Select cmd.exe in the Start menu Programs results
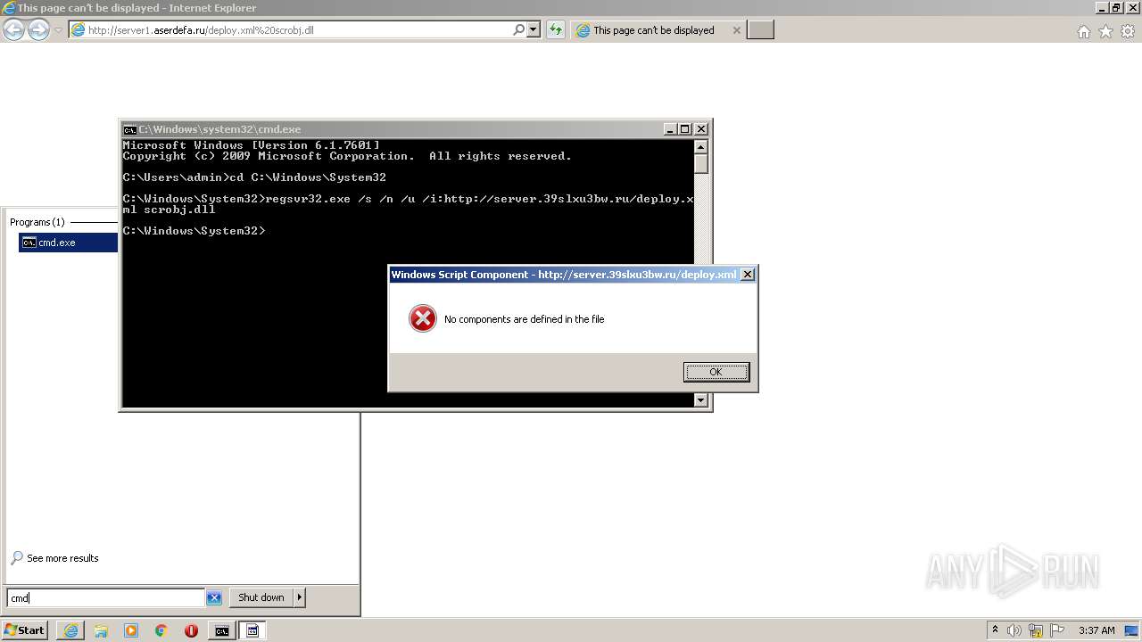Image resolution: width=1142 pixels, height=642 pixels. click(x=68, y=243)
